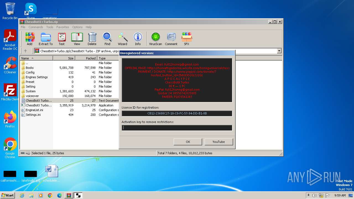Image resolution: width=354 pixels, height=199 pixels.
Task: Open the Recycle Bin desktop icon
Action: 10,11
